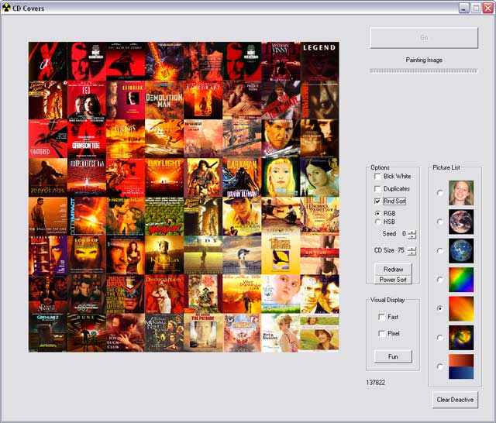Click the Dune CD cover
Image resolution: width=496 pixels, height=423 pixels.
87,332
